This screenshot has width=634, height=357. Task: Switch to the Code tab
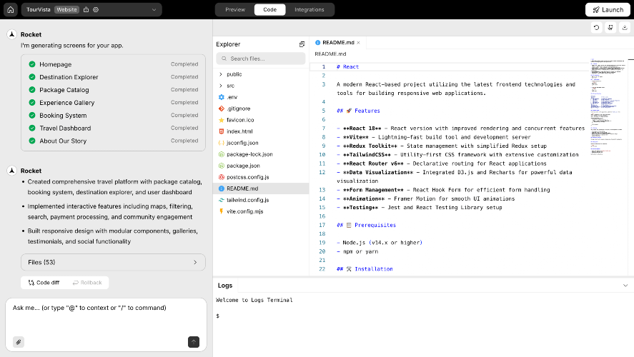point(269,10)
